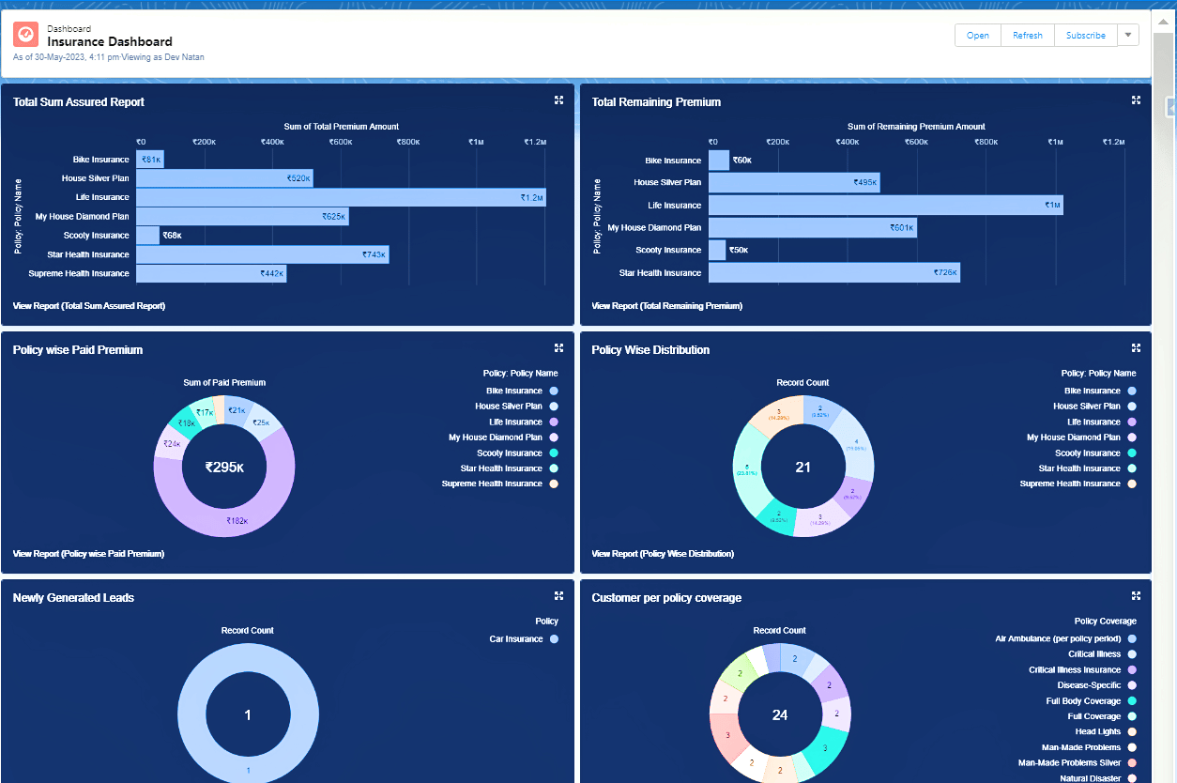
Task: Click My House Diamond Plan ₹601к bar
Action: (x=813, y=227)
